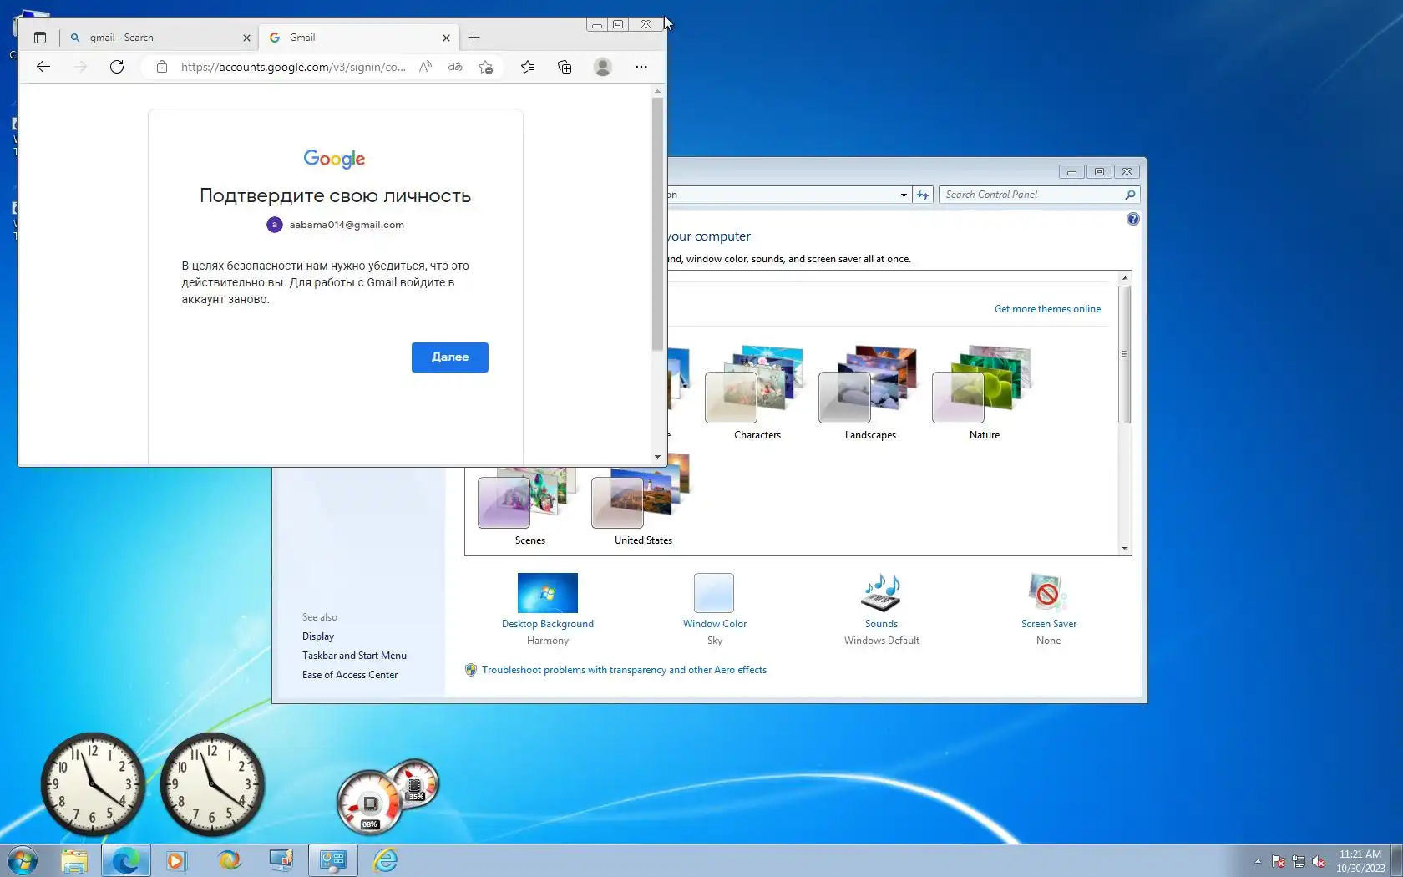Screen dimensions: 1403x877
Task: Click the Translate page icon
Action: coord(455,67)
